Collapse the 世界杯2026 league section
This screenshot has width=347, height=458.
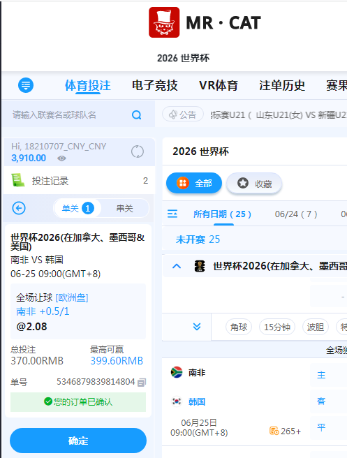pos(177,266)
